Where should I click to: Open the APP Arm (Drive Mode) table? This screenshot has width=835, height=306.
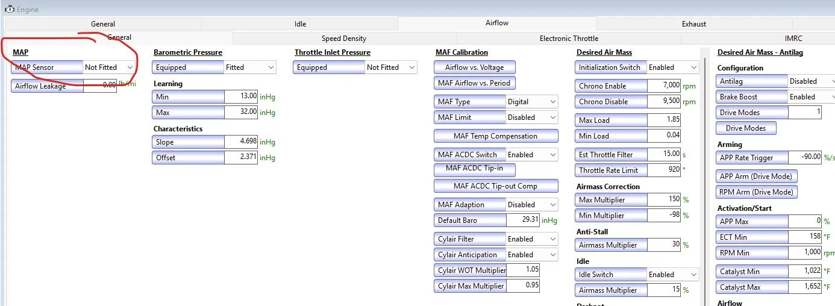click(x=757, y=176)
